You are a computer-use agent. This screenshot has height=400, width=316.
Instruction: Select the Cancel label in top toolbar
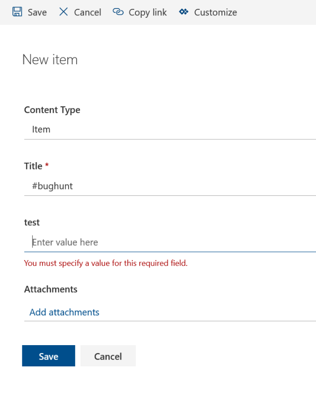87,12
